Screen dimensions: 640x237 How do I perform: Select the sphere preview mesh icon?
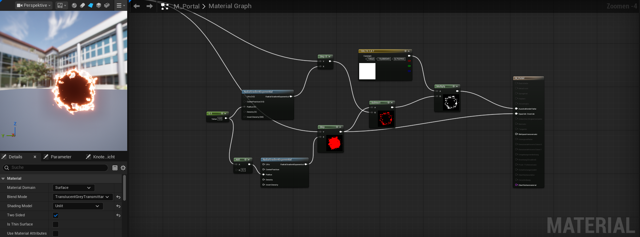(x=74, y=5)
